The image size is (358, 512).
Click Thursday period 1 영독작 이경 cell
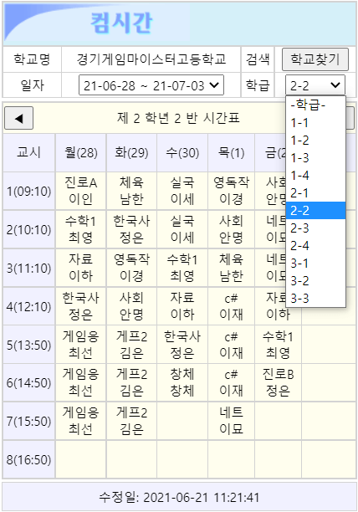pos(231,191)
